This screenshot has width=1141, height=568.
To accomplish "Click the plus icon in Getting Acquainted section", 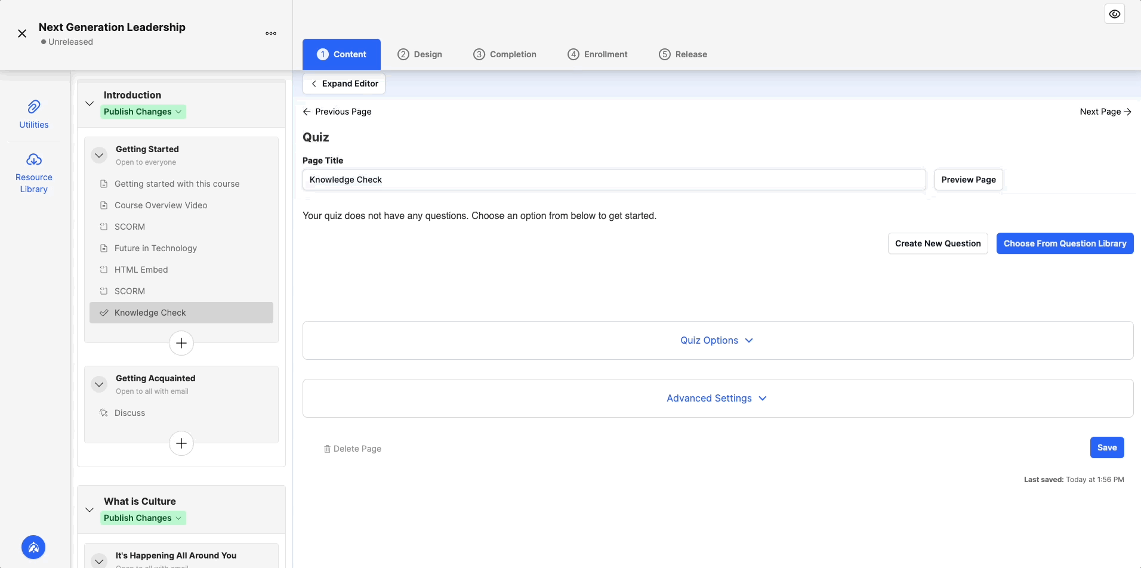I will [181, 443].
